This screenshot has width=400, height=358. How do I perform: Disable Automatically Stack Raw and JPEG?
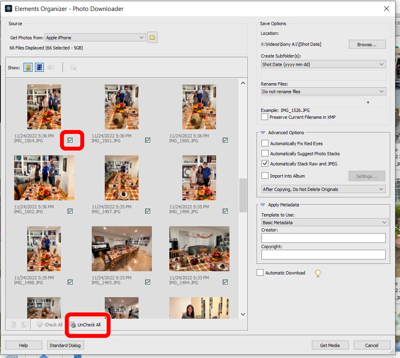[265, 164]
